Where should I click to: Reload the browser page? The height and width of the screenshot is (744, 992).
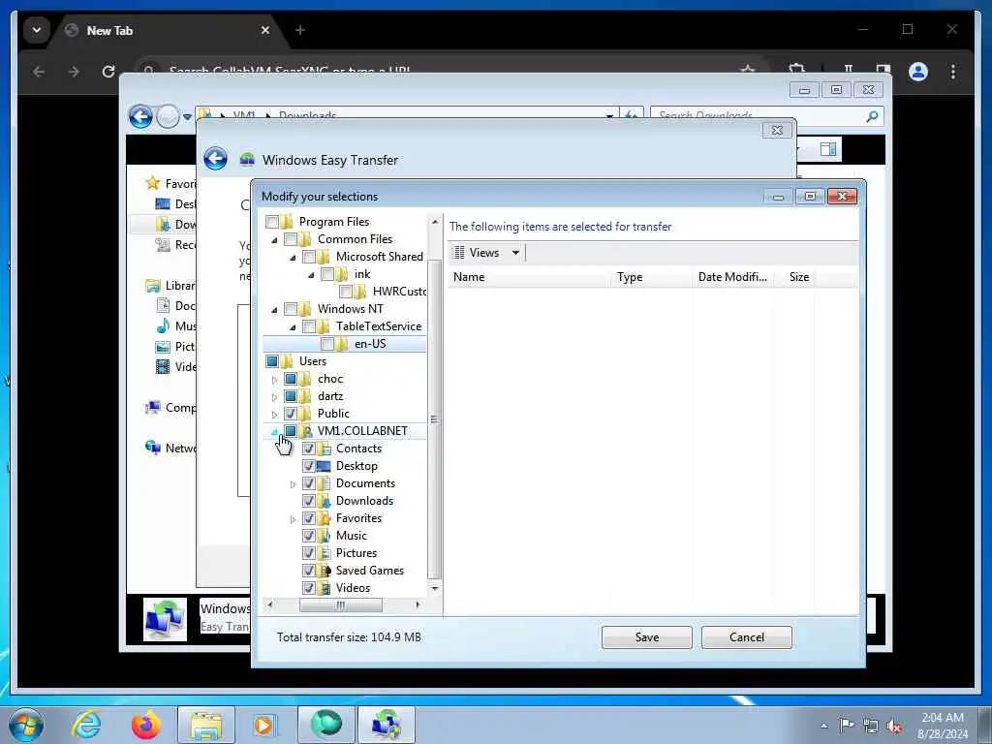click(x=108, y=72)
